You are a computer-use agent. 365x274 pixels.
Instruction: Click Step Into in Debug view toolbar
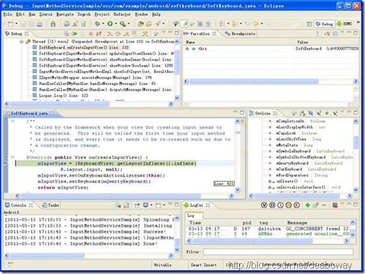(x=110, y=34)
